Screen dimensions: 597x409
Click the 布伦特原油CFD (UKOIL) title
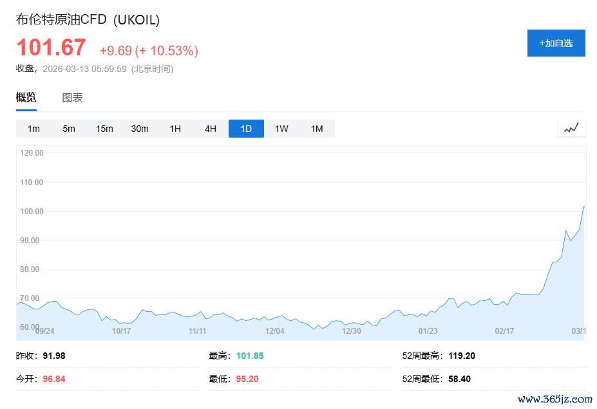pos(88,19)
